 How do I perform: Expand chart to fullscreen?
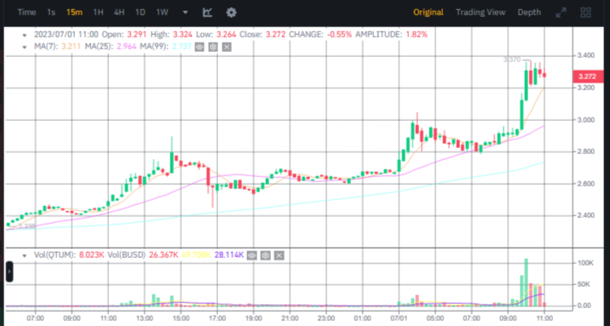coord(561,13)
